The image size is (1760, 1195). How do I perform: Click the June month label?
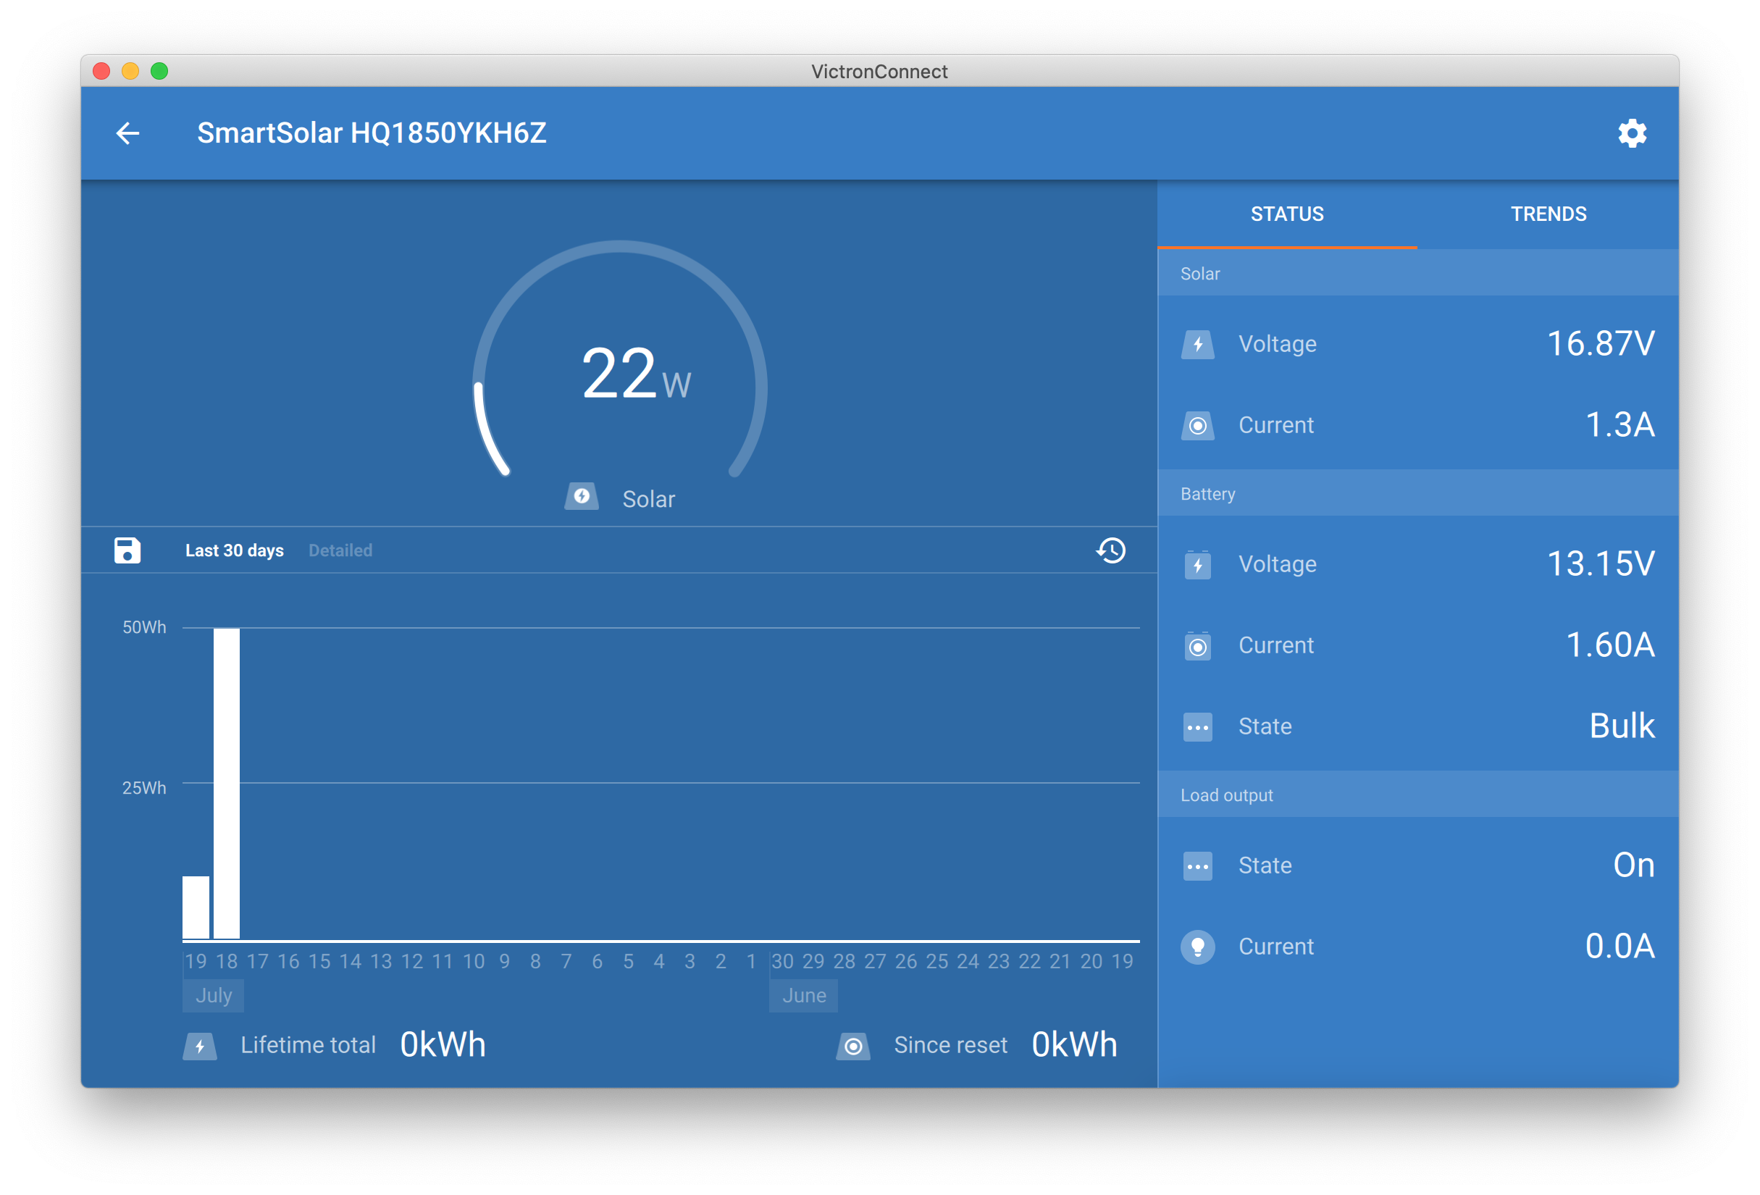[x=803, y=995]
